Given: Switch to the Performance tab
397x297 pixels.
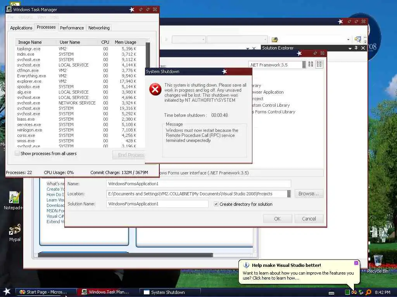Looking at the screenshot, I should pyautogui.click(x=72, y=28).
